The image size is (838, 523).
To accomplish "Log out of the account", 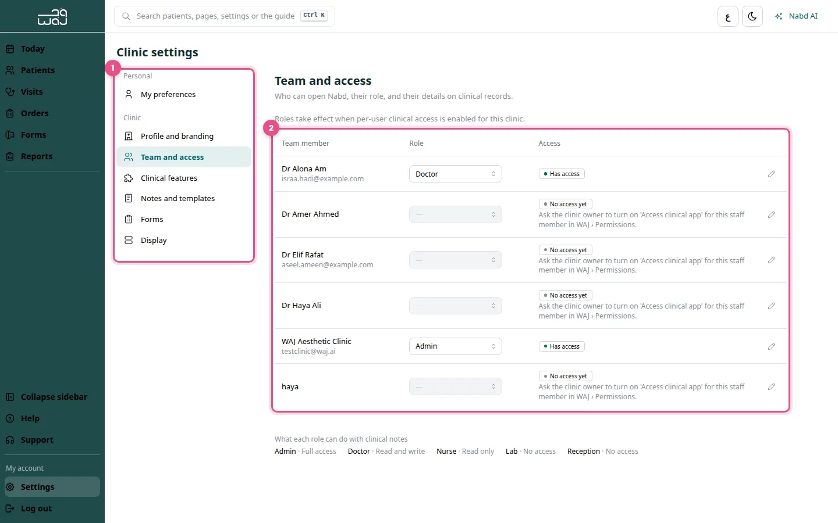I will click(x=52, y=508).
